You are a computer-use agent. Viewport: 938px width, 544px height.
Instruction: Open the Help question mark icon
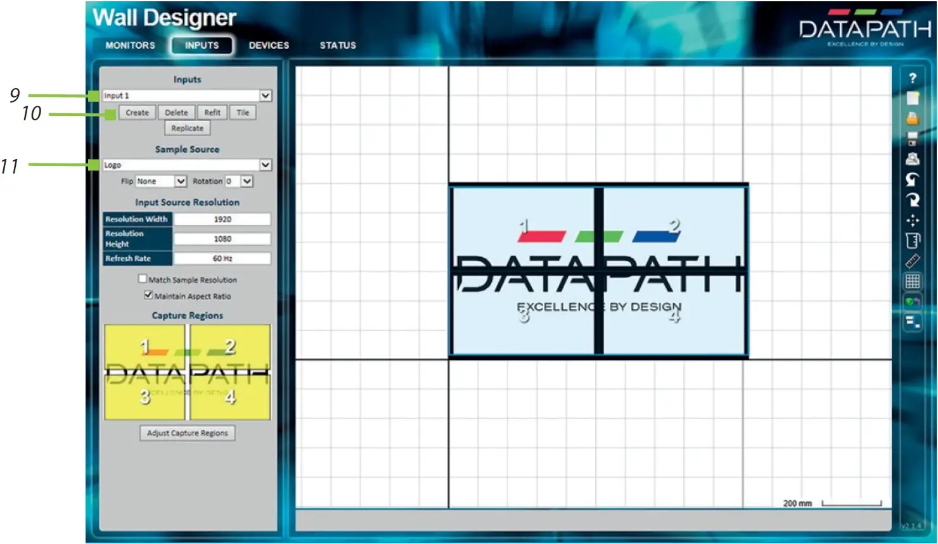913,78
